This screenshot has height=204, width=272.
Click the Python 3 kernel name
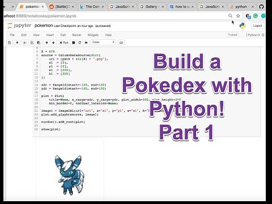(254, 35)
